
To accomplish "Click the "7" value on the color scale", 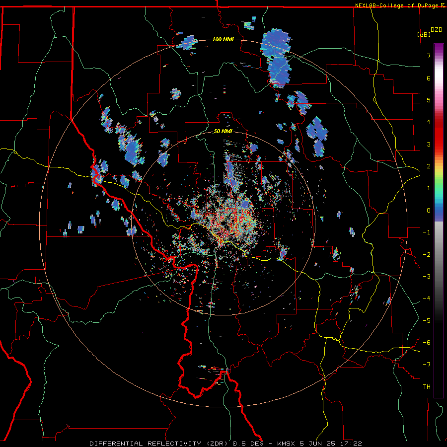I will tap(429, 56).
